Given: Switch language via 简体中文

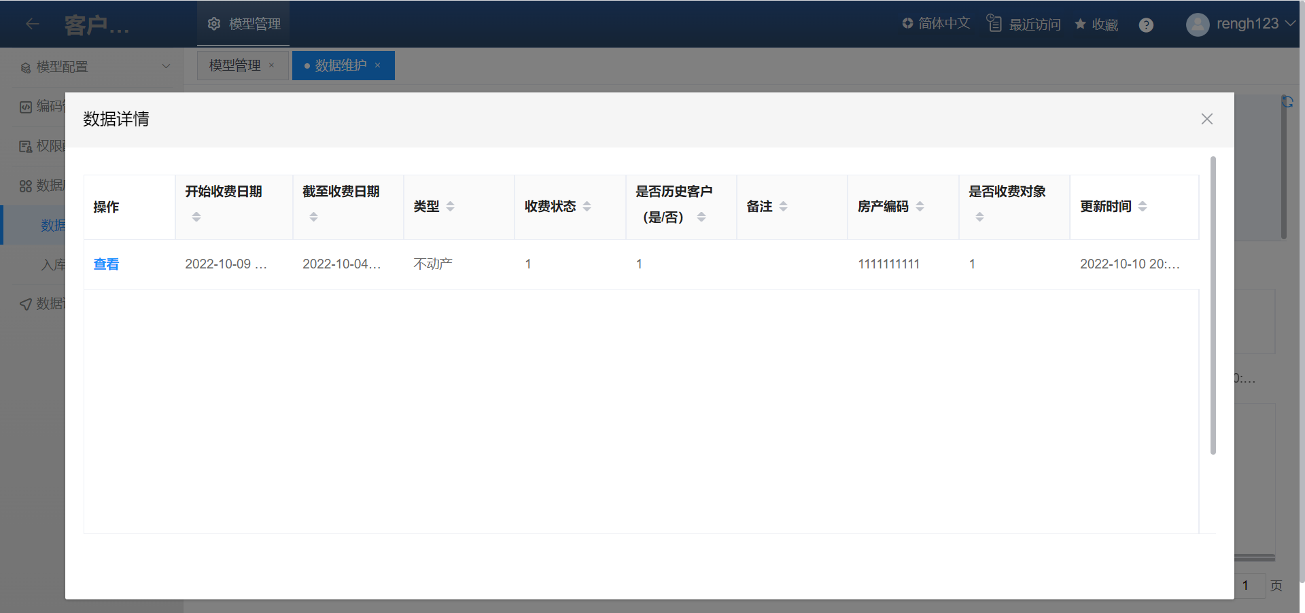Looking at the screenshot, I should point(936,24).
